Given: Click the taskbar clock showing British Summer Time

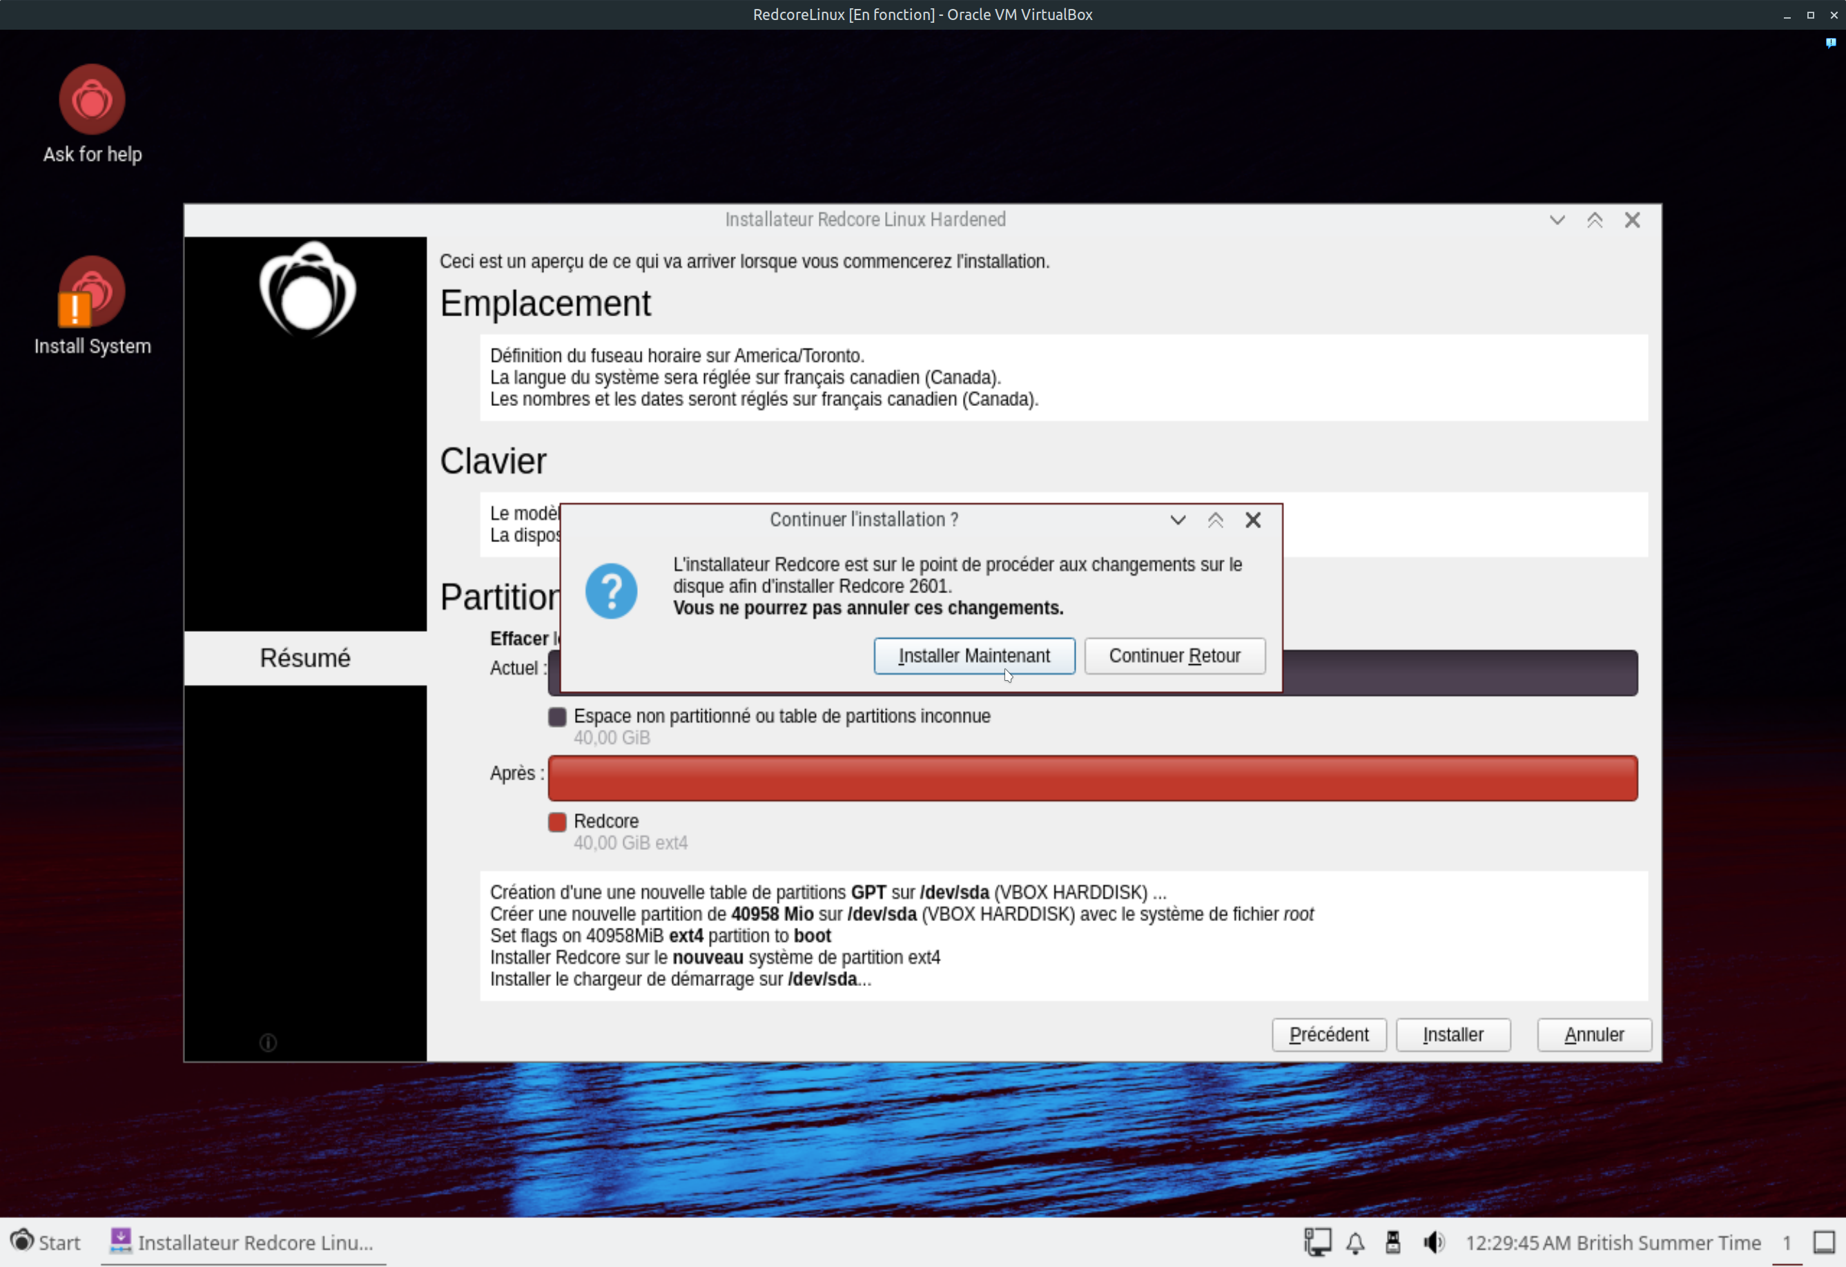Looking at the screenshot, I should (1613, 1242).
